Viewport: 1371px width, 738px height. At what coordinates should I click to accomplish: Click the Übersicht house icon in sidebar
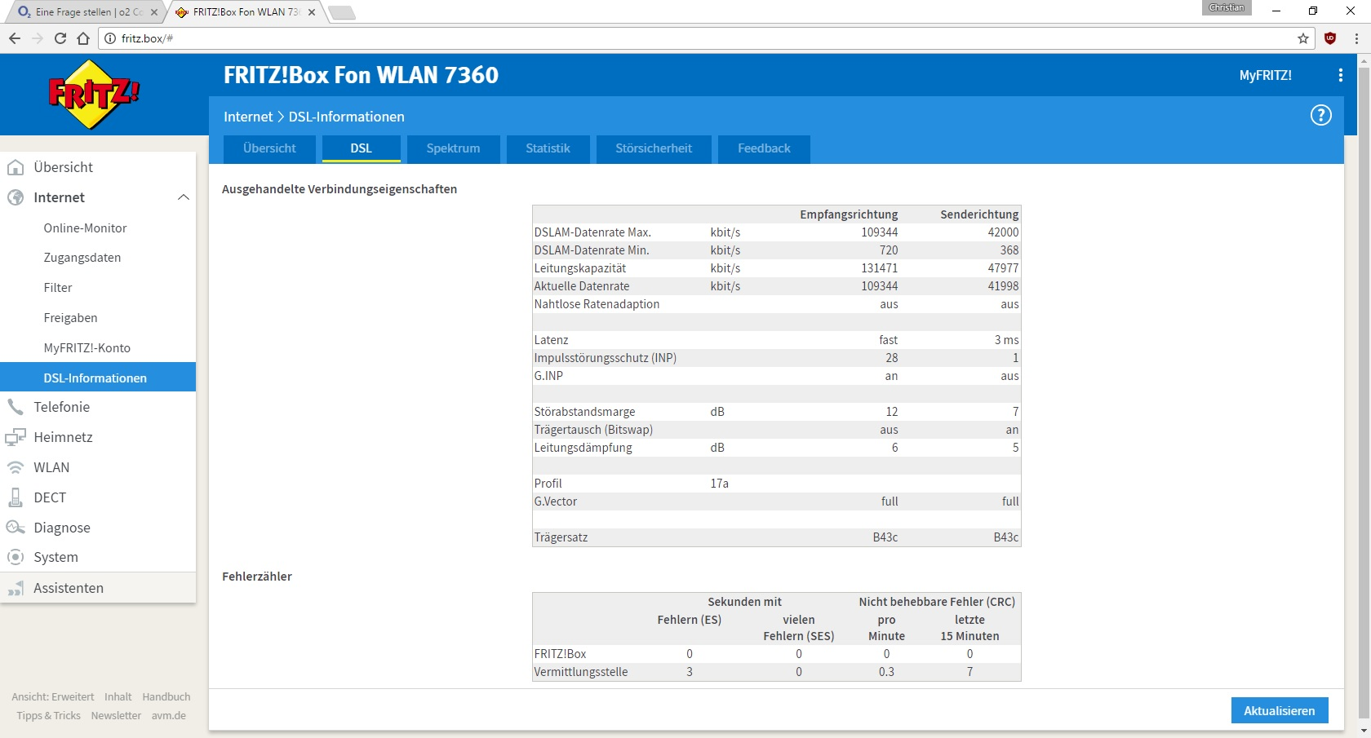click(16, 167)
